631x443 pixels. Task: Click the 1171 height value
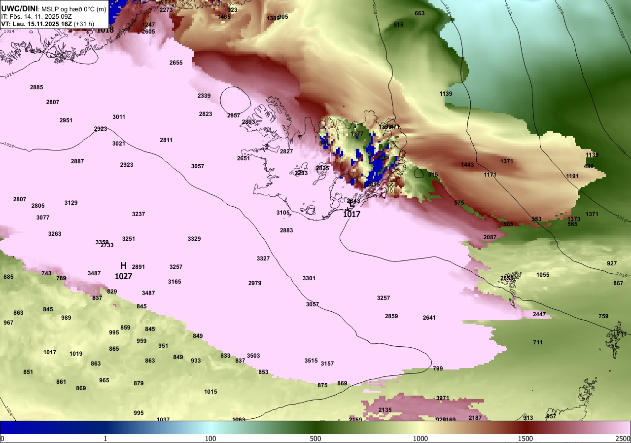point(490,175)
